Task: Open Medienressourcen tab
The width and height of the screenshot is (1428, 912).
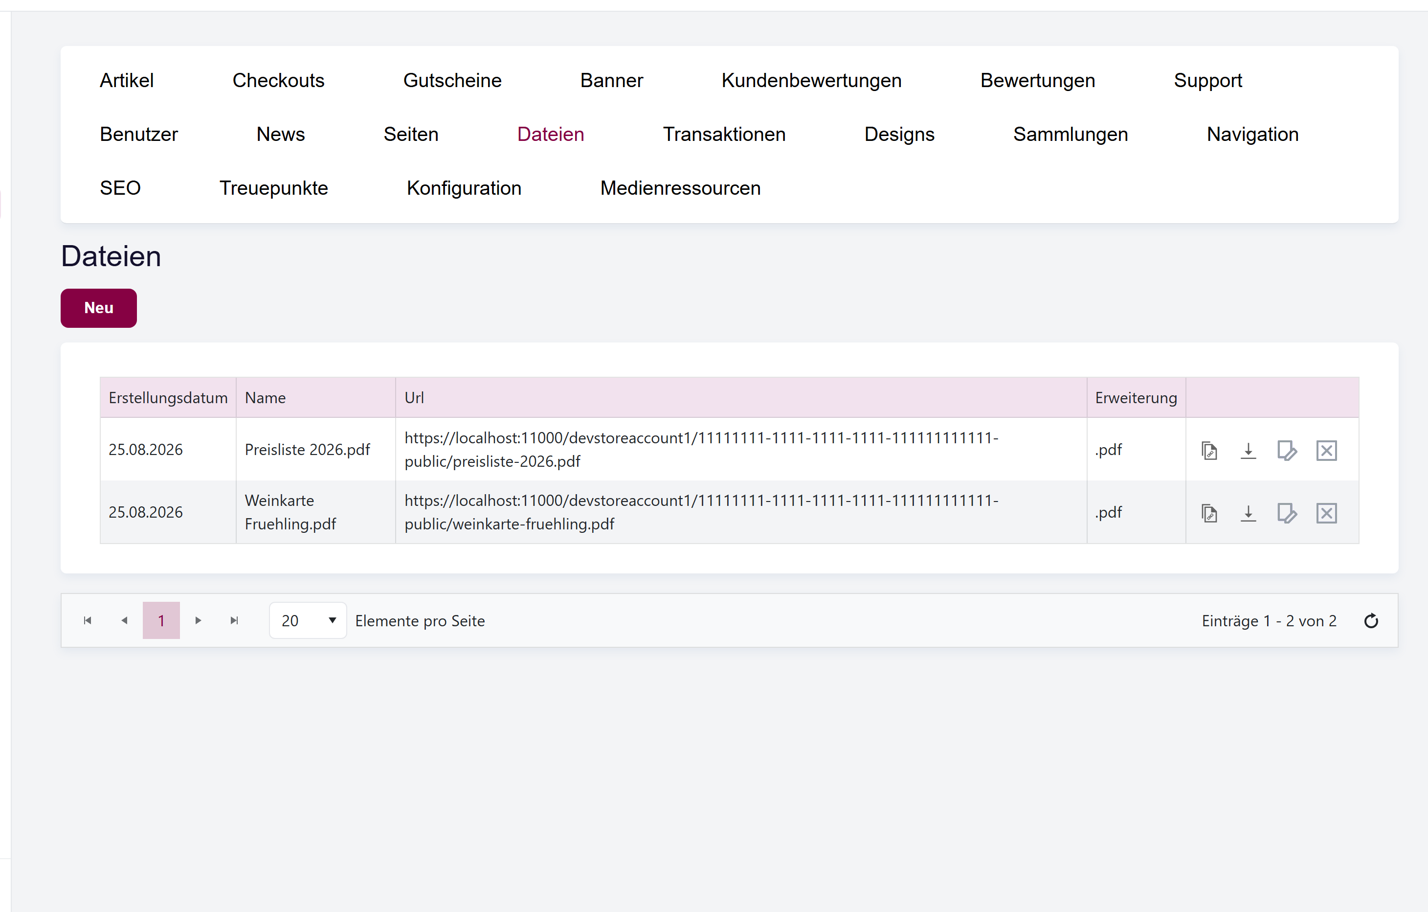Action: (x=680, y=188)
